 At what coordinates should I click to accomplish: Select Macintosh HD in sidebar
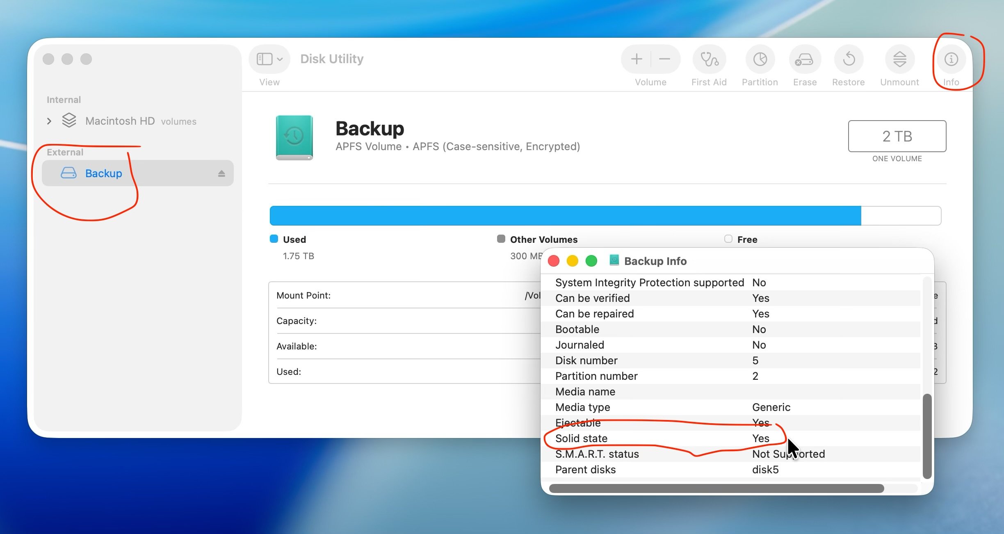pos(120,121)
